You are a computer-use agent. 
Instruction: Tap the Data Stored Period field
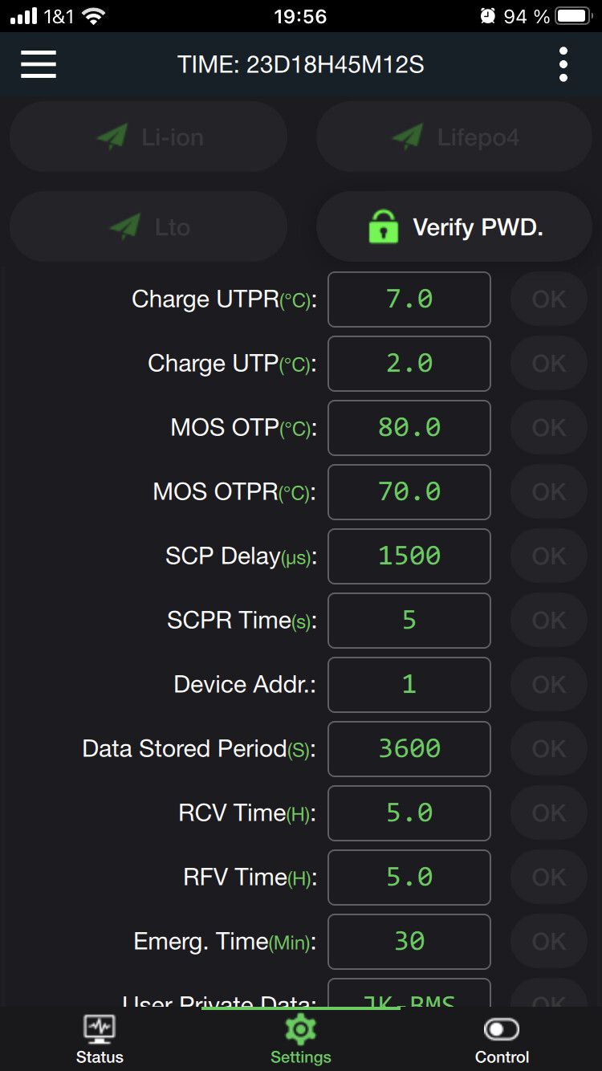(x=409, y=748)
